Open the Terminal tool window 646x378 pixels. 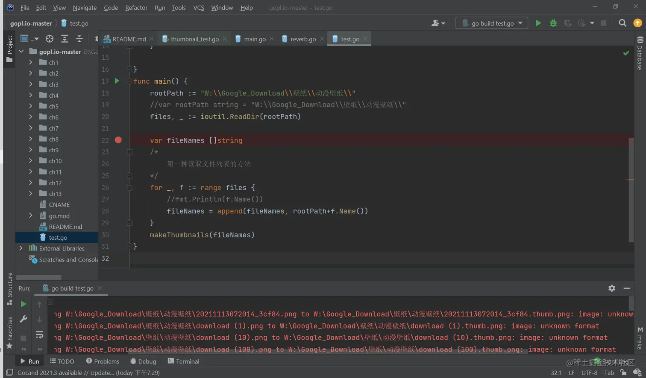click(x=183, y=361)
